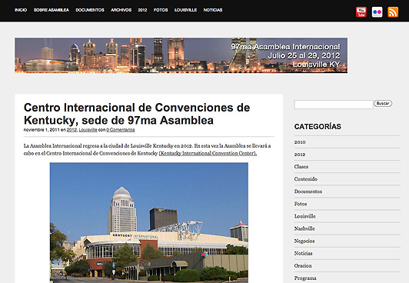Viewport: 409px width, 283px height.
Task: Go to Inicio in the top menu
Action: pos(21,10)
